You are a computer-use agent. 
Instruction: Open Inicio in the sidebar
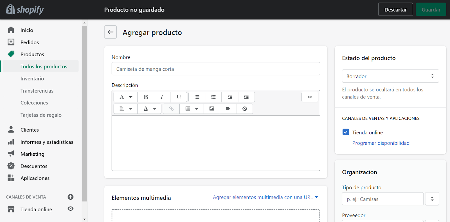coord(27,30)
